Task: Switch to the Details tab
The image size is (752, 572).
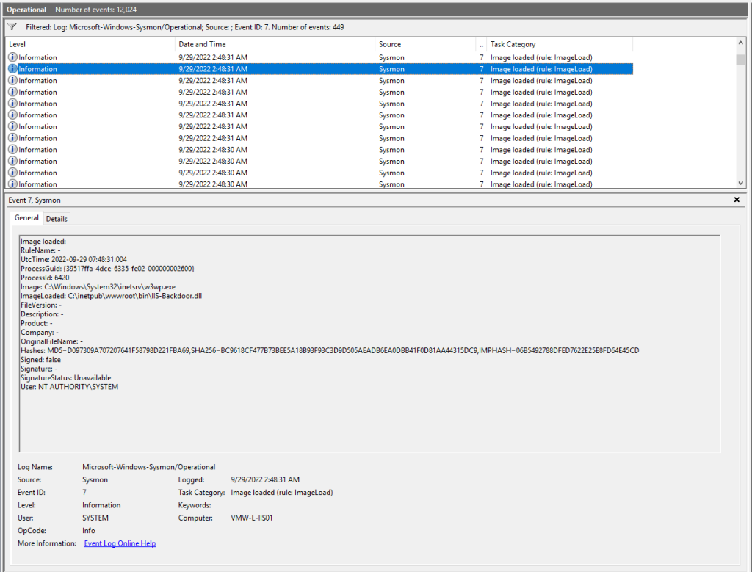Action: (x=57, y=218)
